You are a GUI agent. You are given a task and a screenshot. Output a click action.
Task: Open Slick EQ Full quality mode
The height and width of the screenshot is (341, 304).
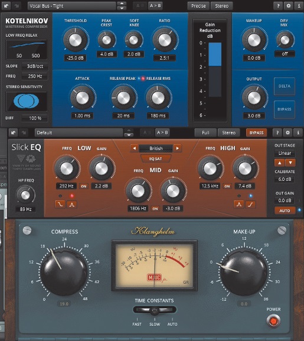[205, 132]
